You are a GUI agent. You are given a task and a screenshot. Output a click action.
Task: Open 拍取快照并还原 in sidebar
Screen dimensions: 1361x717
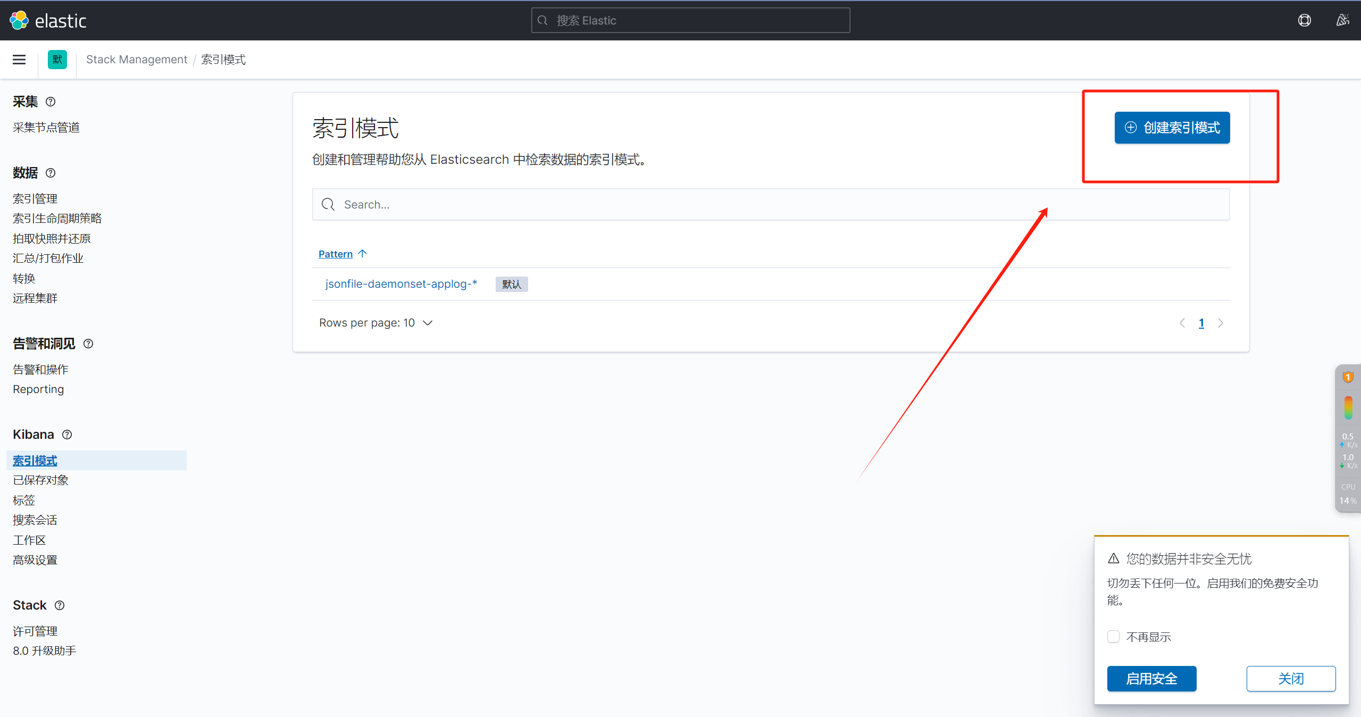(x=52, y=239)
